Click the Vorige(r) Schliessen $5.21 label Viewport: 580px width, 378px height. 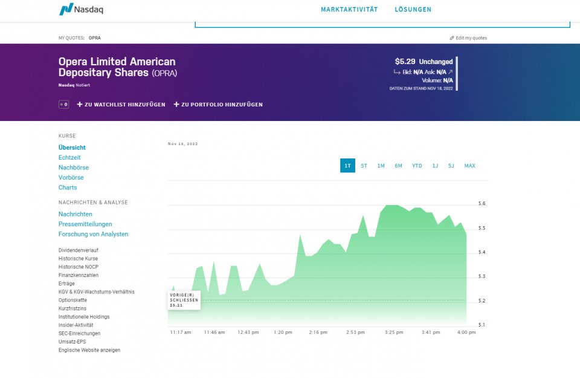coord(184,300)
